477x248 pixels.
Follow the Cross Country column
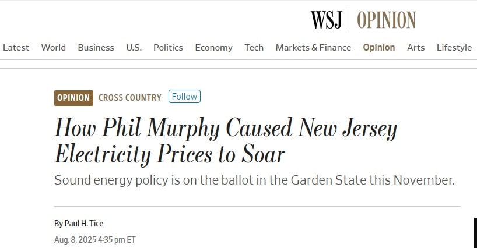coord(184,97)
